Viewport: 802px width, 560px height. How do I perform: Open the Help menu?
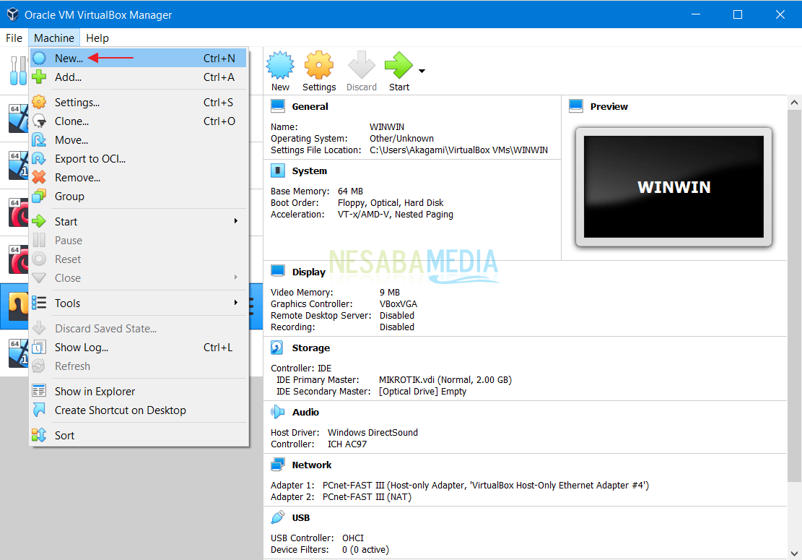(x=97, y=38)
